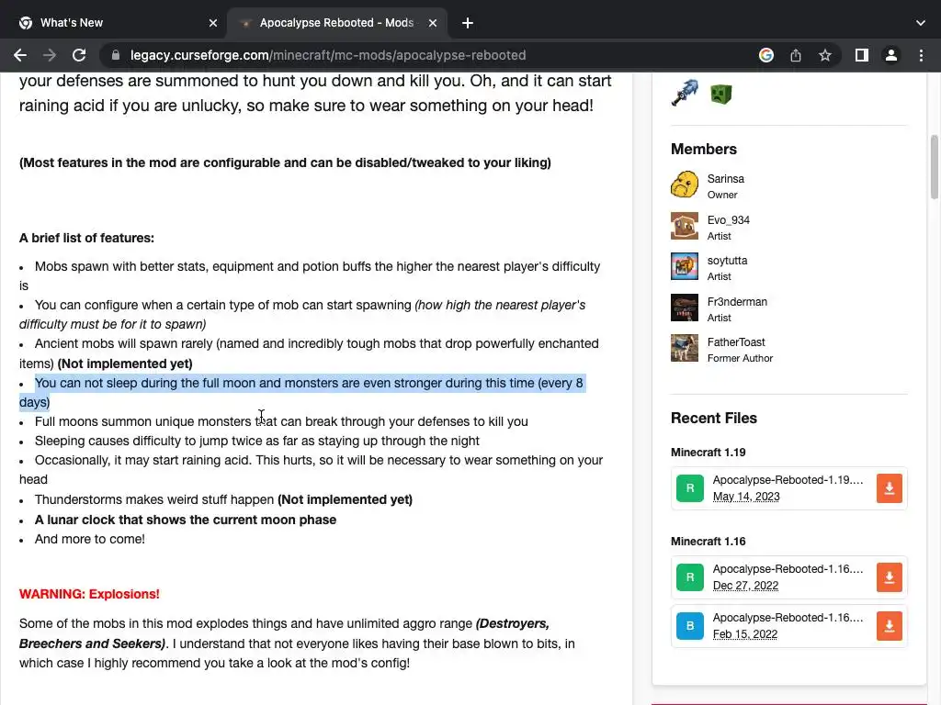Close the Apocalypse Rebooted tab
This screenshot has height=705, width=941.
(x=433, y=23)
